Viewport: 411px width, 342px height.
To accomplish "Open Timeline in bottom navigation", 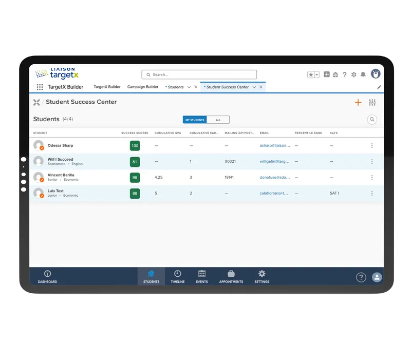I will [177, 276].
